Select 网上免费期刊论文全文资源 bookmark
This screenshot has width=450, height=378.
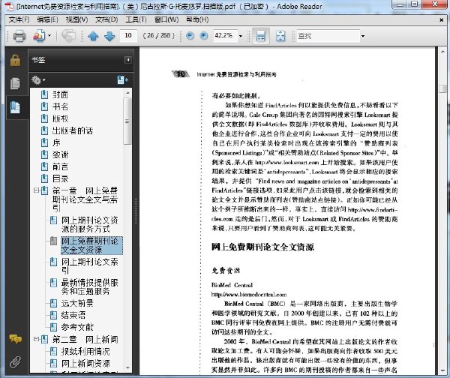click(x=91, y=245)
